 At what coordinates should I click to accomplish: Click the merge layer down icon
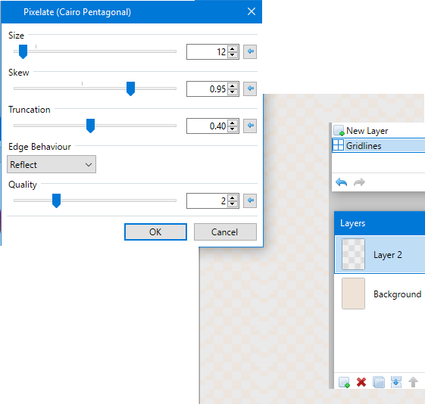(x=396, y=382)
